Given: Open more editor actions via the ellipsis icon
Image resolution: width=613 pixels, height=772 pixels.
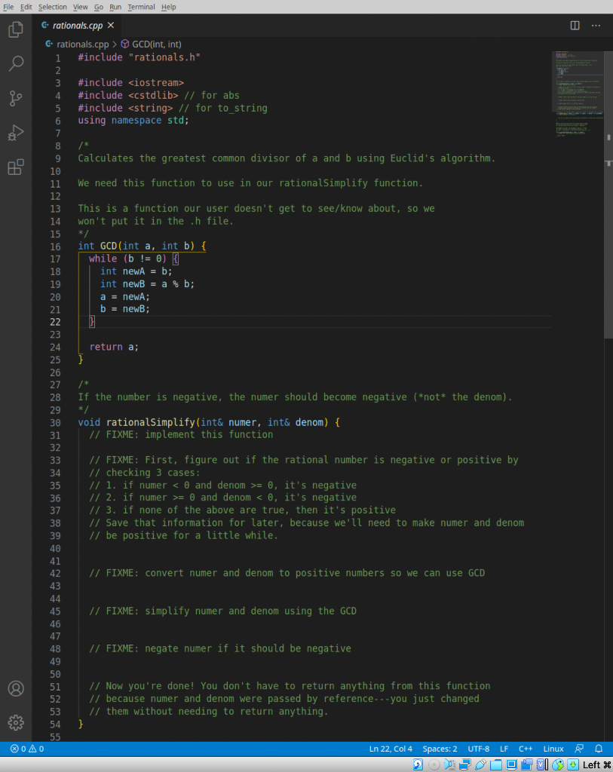Looking at the screenshot, I should pyautogui.click(x=596, y=25).
